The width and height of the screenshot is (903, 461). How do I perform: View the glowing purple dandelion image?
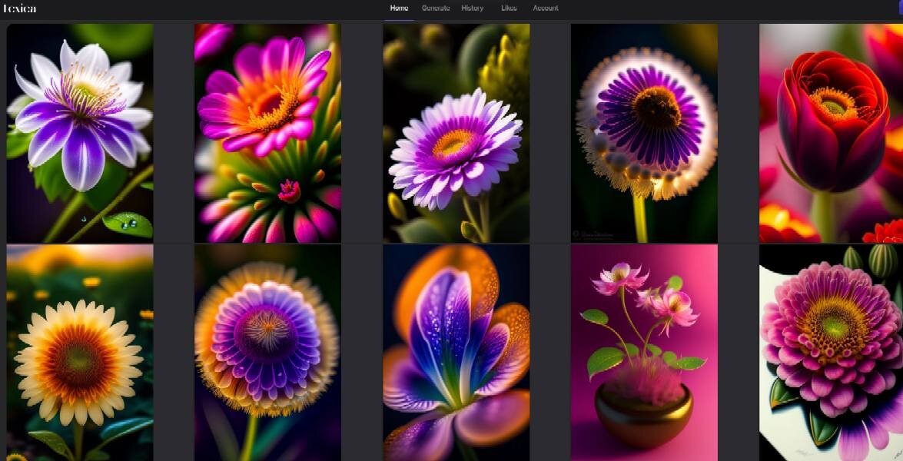tap(645, 133)
